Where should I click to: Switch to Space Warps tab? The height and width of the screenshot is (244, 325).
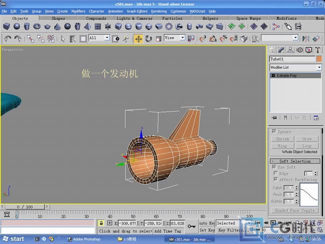click(x=248, y=18)
